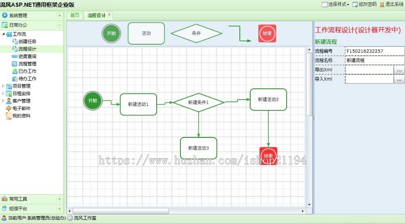This screenshot has width=405, height=224.
Task: Choose the Condition (条件) diamond in the palette
Action: point(196,33)
